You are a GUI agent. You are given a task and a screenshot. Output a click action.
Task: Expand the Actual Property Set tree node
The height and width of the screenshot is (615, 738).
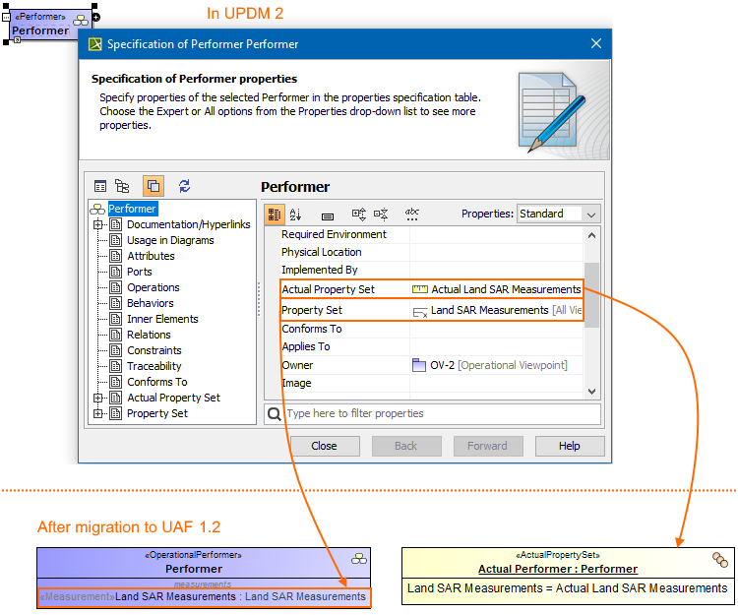[97, 399]
